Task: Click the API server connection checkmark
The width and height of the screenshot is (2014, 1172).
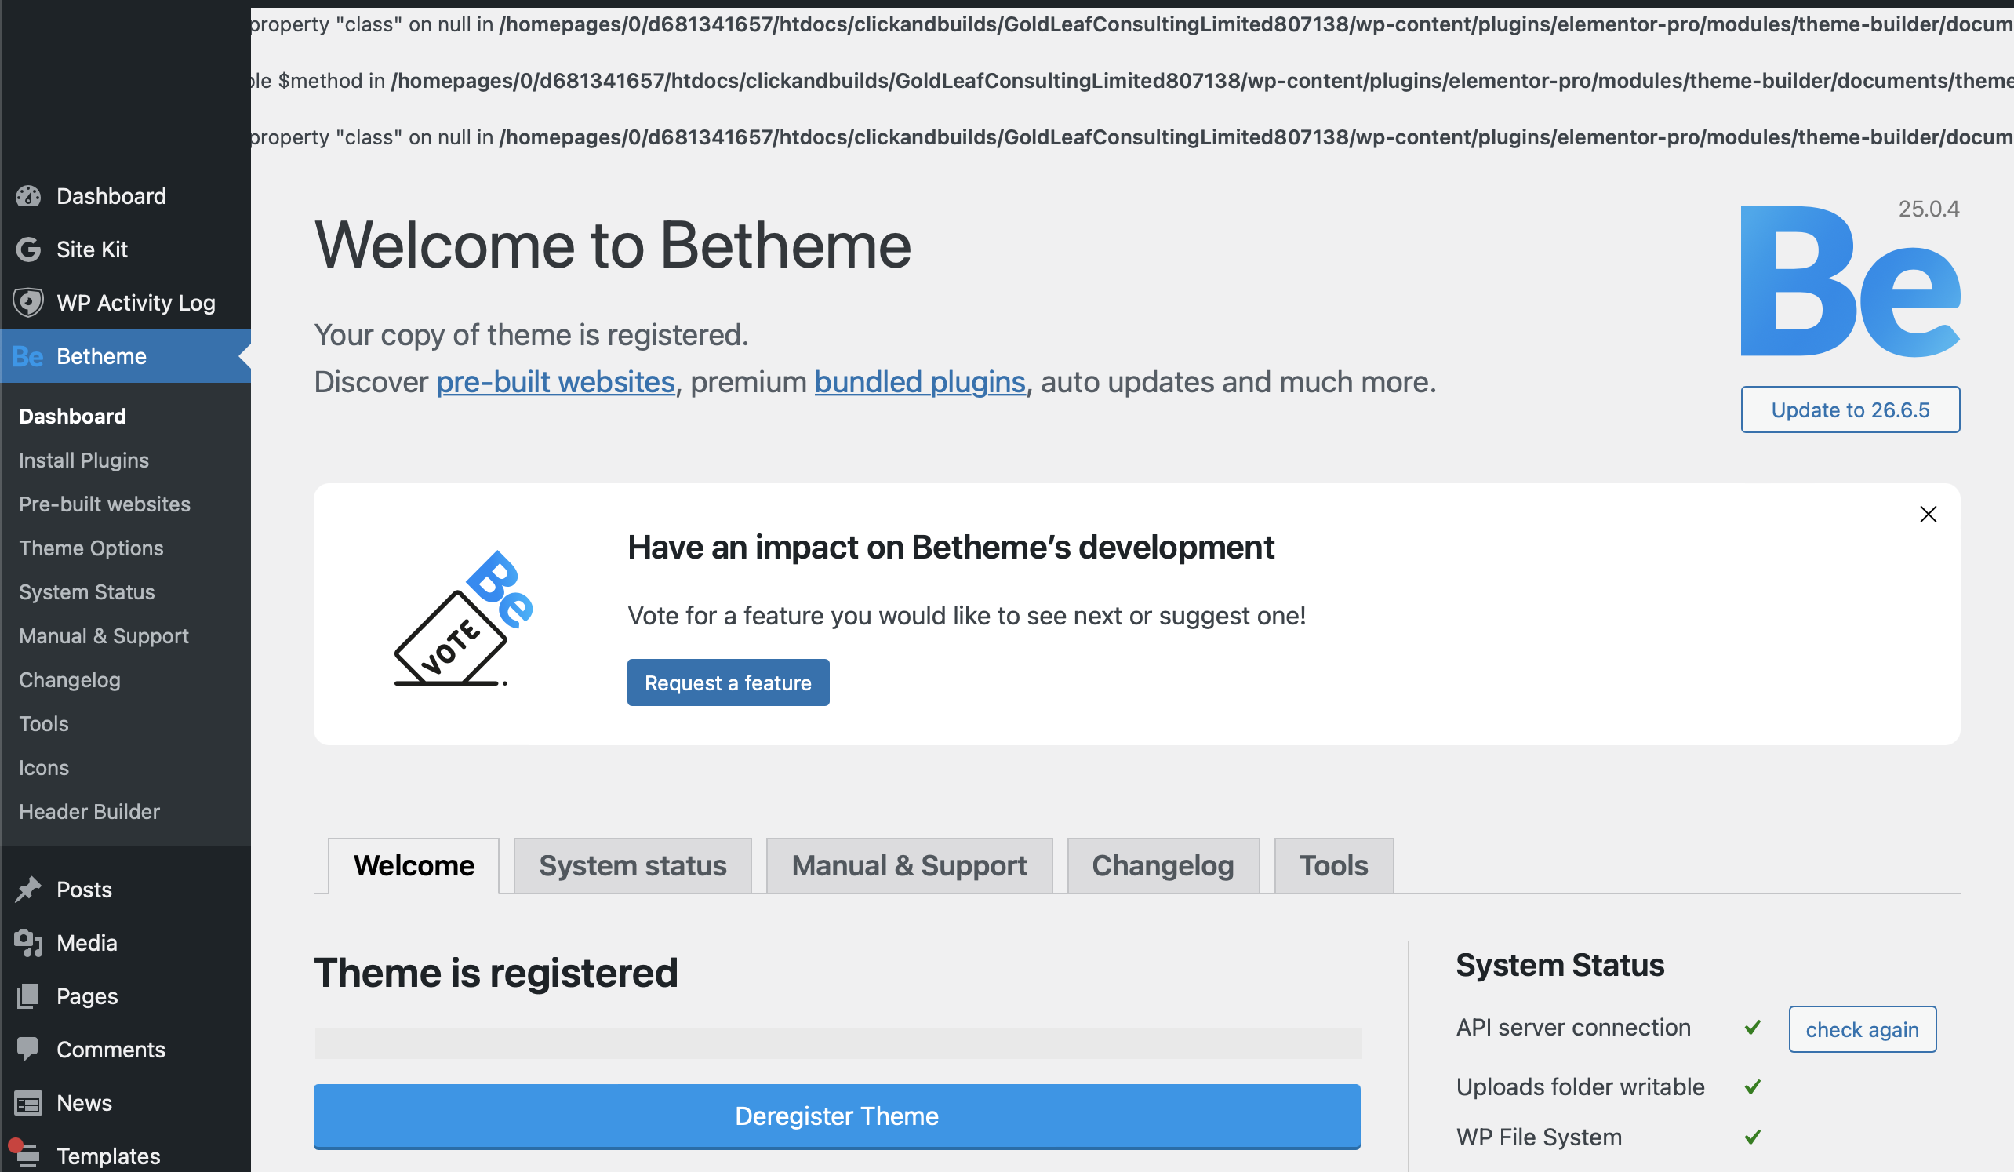Action: 1754,1028
